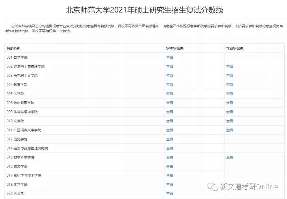Click professional 查看 for 011 外国语言文学学院
This screenshot has height=199, width=287.
pos(229,130)
